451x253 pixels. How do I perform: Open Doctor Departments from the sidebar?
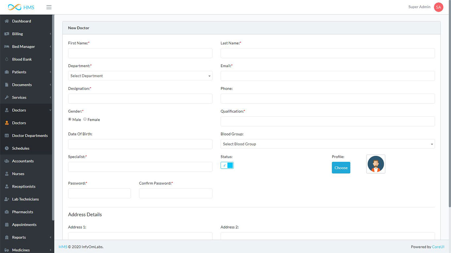pos(30,136)
